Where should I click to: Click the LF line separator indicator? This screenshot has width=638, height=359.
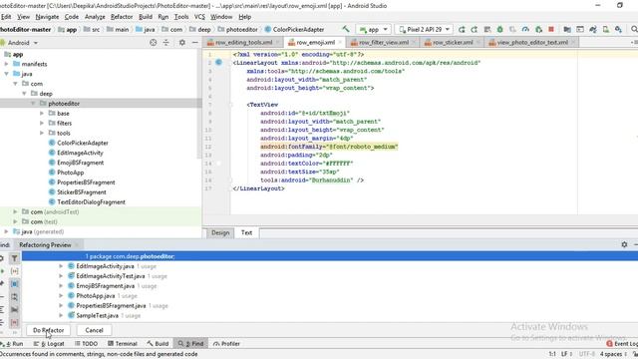tap(566, 354)
